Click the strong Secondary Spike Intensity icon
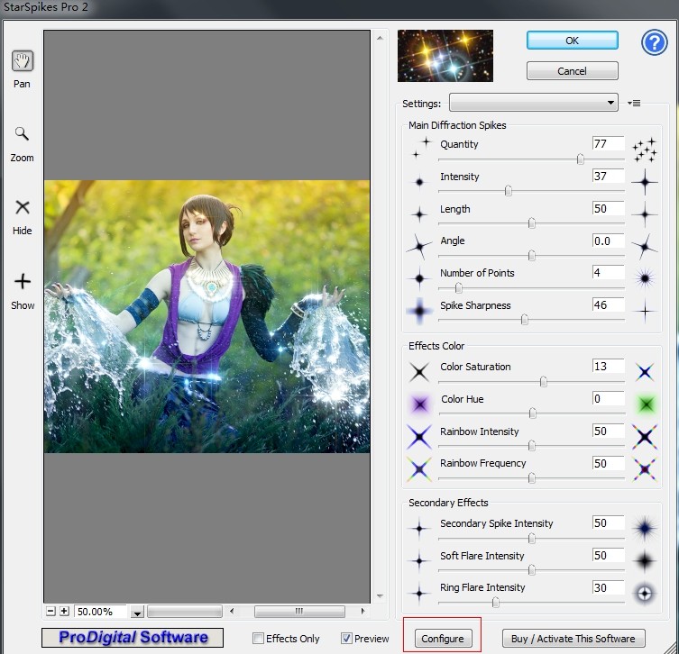This screenshot has height=654, width=679. (645, 529)
